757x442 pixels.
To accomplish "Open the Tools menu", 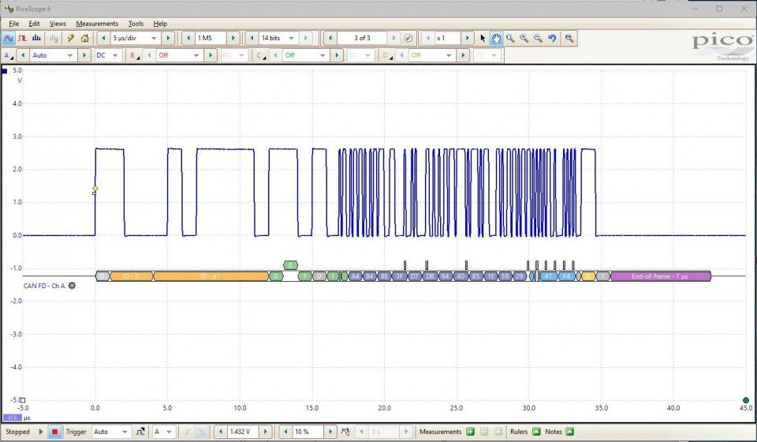I will pos(136,23).
